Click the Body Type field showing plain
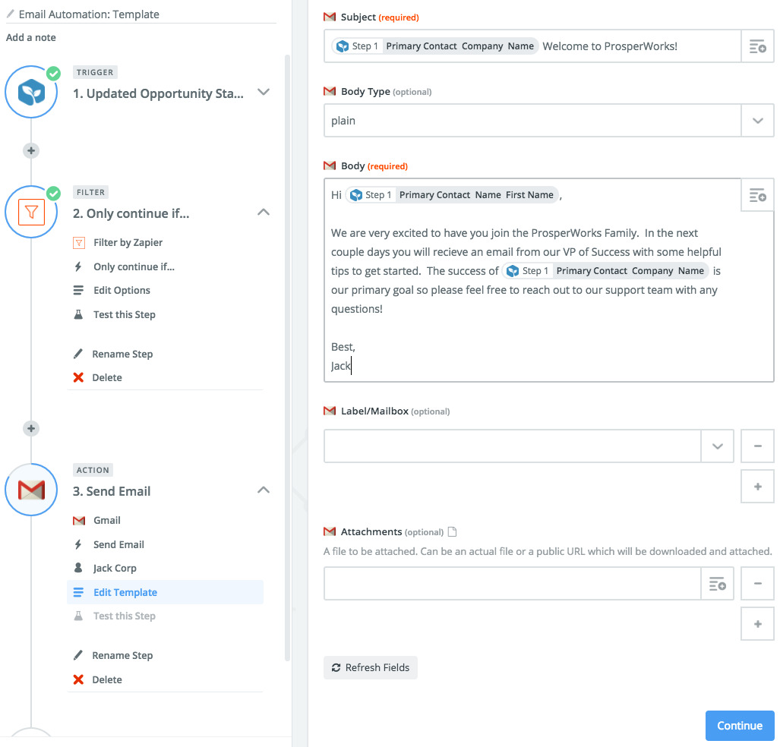Viewport: 780px width, 747px height. (532, 121)
